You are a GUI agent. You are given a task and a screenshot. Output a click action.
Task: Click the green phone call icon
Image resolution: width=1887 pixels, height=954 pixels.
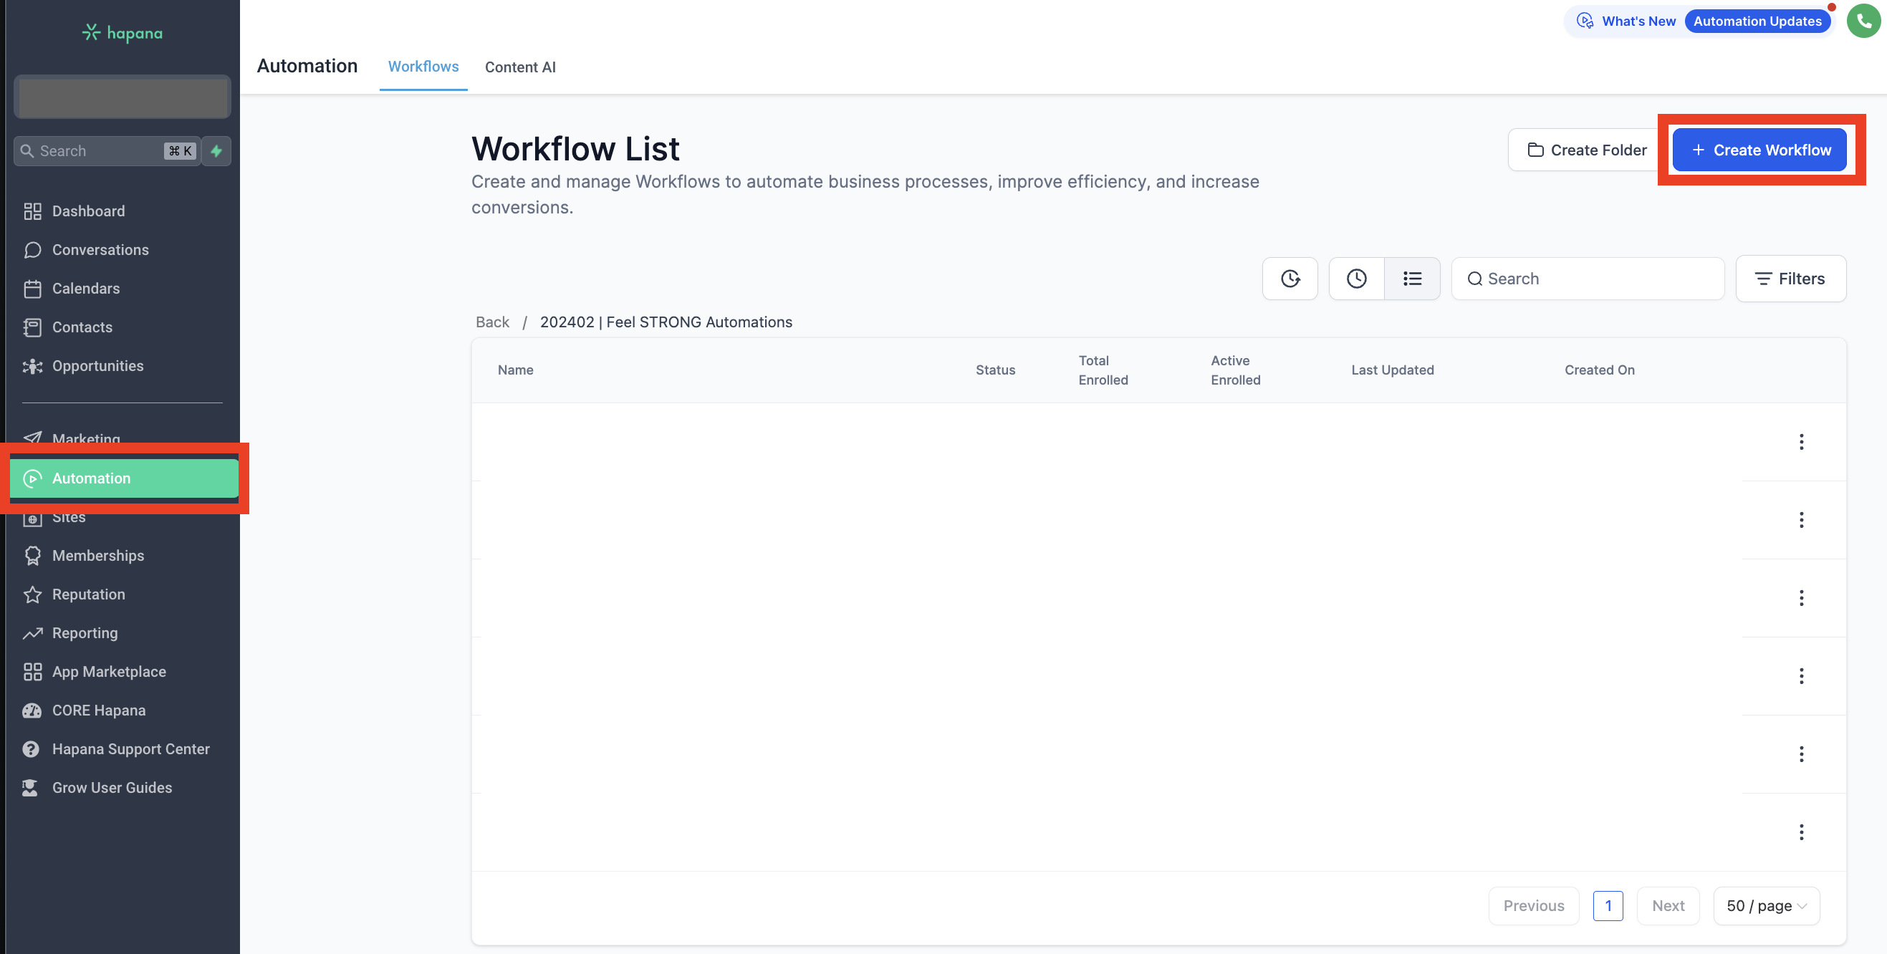point(1863,21)
